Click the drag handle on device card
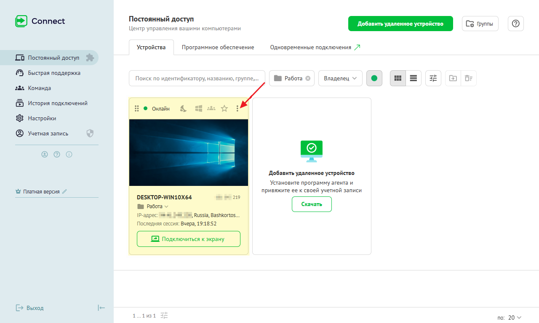539x323 pixels. [136, 109]
